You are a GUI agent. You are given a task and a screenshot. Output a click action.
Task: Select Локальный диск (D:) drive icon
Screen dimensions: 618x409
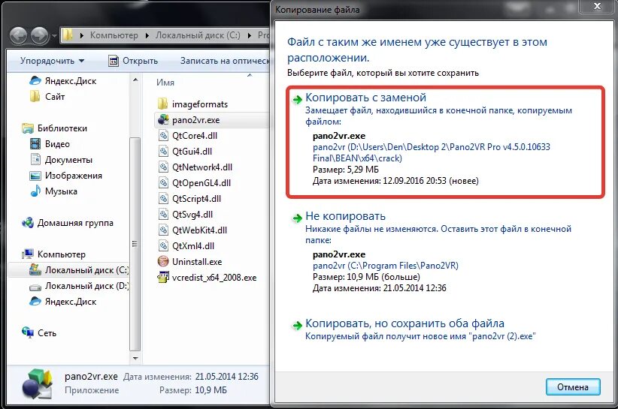35,287
